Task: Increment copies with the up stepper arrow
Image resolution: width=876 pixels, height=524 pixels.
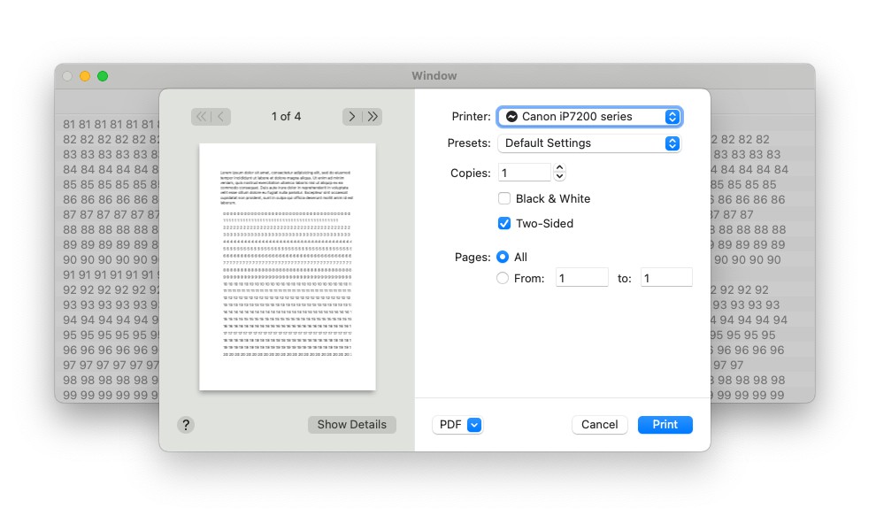Action: click(560, 167)
